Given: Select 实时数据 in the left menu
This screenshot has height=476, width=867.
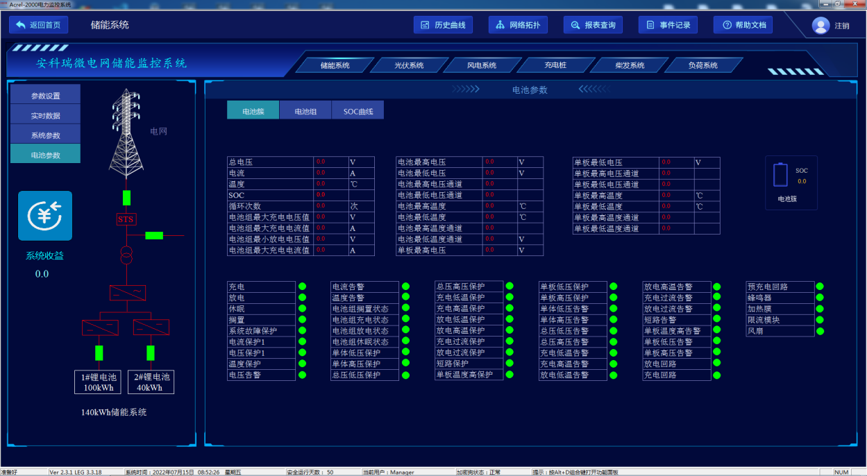Looking at the screenshot, I should pyautogui.click(x=45, y=116).
